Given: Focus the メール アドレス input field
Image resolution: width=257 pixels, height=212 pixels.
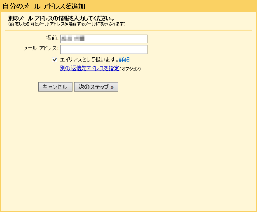Looking at the screenshot, I should (x=104, y=49).
